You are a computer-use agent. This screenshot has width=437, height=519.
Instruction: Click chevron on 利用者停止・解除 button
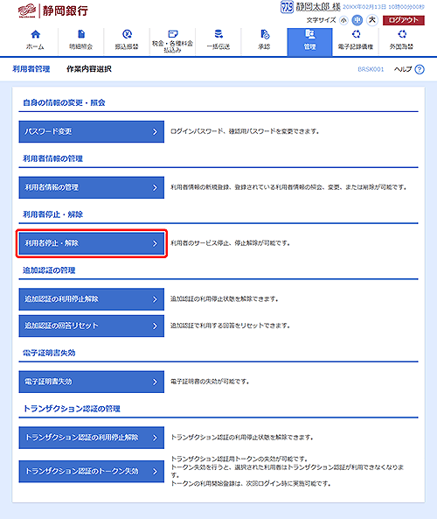(155, 243)
